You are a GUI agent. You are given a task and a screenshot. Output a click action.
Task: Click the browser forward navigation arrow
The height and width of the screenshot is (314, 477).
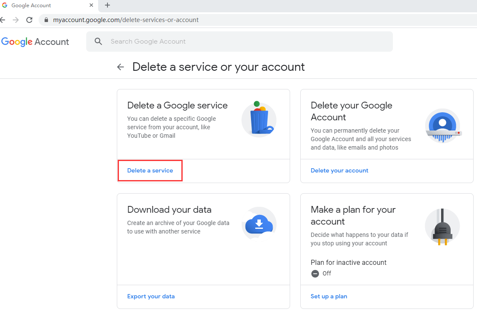pos(16,19)
